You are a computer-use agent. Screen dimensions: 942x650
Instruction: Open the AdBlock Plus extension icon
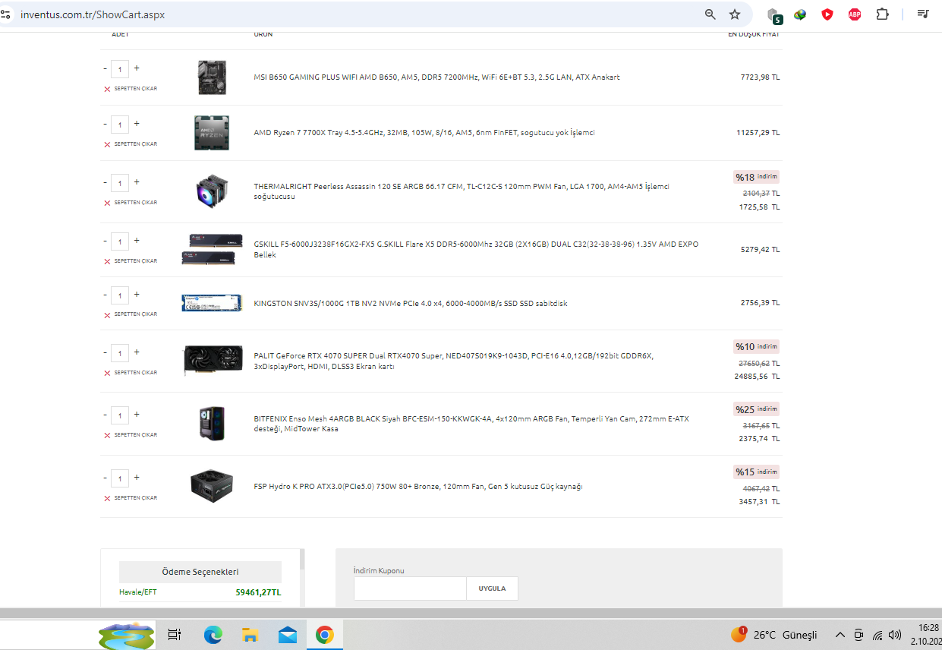pyautogui.click(x=855, y=14)
